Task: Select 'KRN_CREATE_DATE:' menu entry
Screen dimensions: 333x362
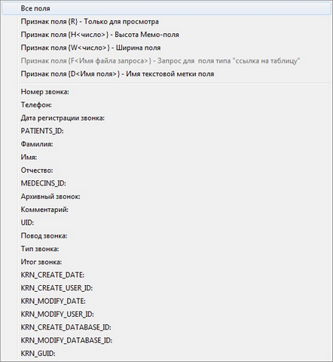Action: [x=166, y=275]
